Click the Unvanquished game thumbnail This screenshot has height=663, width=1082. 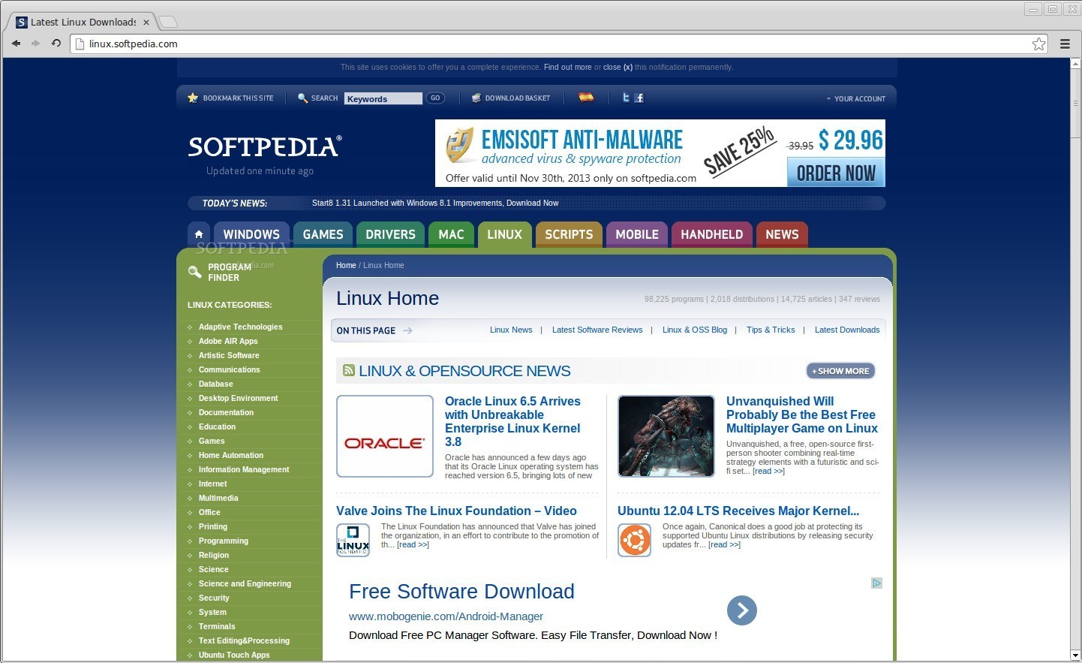click(666, 436)
